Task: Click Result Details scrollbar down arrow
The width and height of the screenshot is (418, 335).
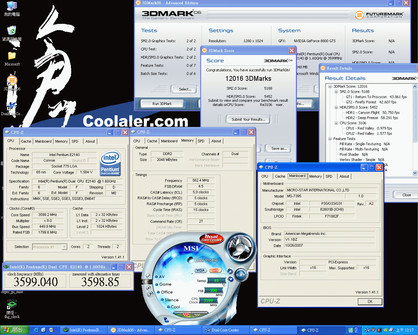Action: (x=415, y=173)
